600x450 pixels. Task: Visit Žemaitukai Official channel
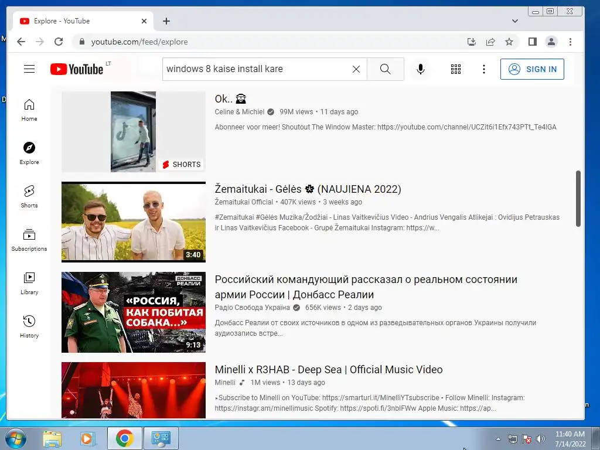pos(244,202)
